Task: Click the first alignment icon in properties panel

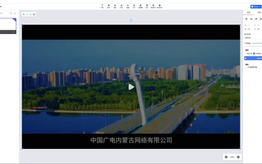Action: coord(246,19)
